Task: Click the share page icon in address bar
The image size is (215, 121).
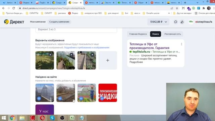Action: tap(172, 8)
